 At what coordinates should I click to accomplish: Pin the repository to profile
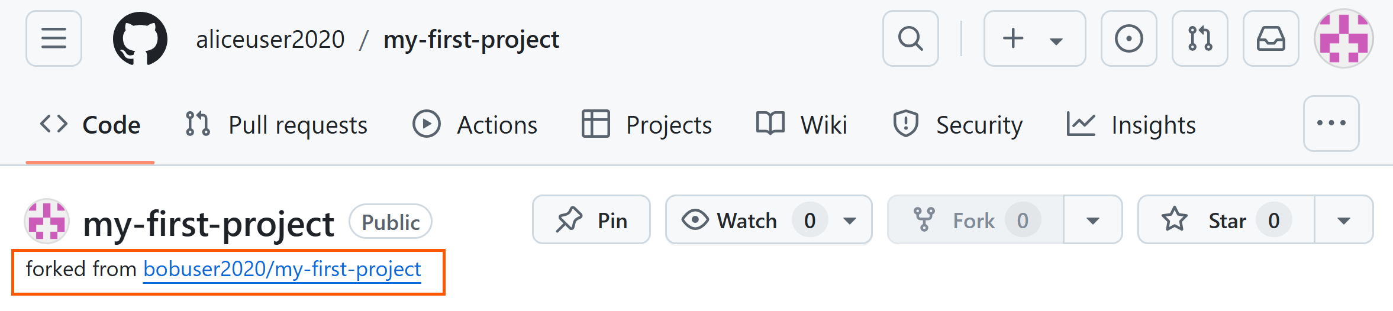[x=591, y=220]
